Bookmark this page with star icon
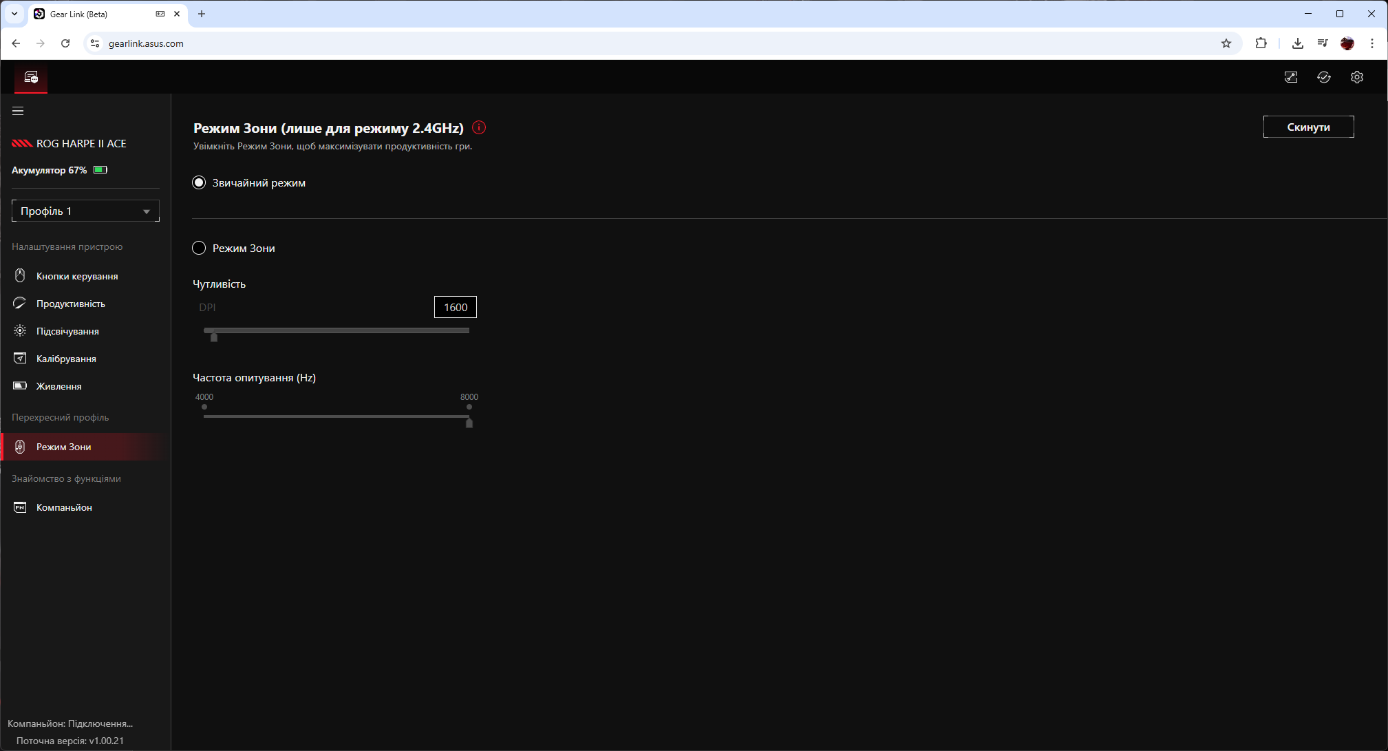Viewport: 1388px width, 751px height. [1226, 43]
